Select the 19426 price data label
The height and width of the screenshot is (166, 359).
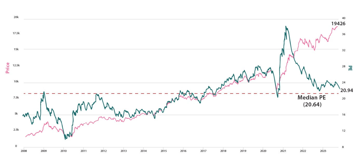pyautogui.click(x=338, y=24)
